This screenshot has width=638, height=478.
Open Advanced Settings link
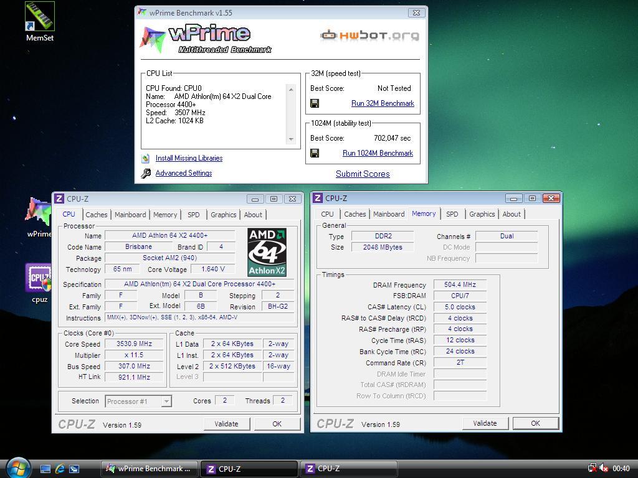(184, 173)
